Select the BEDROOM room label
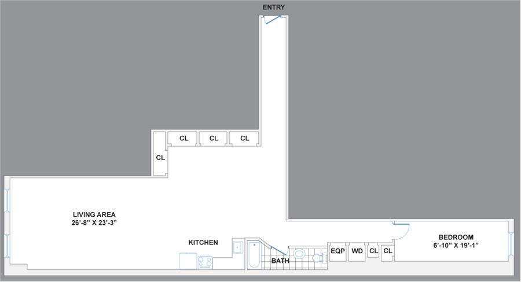 (456, 238)
